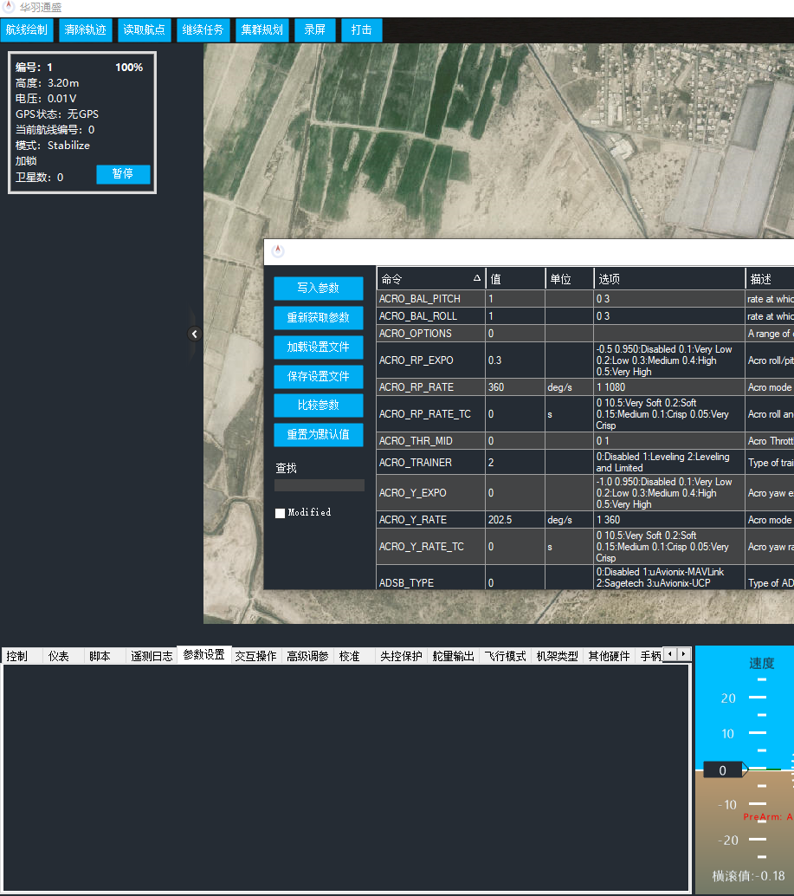This screenshot has width=794, height=896.
Task: Choose 读取航点 in the top toolbar
Action: (145, 30)
